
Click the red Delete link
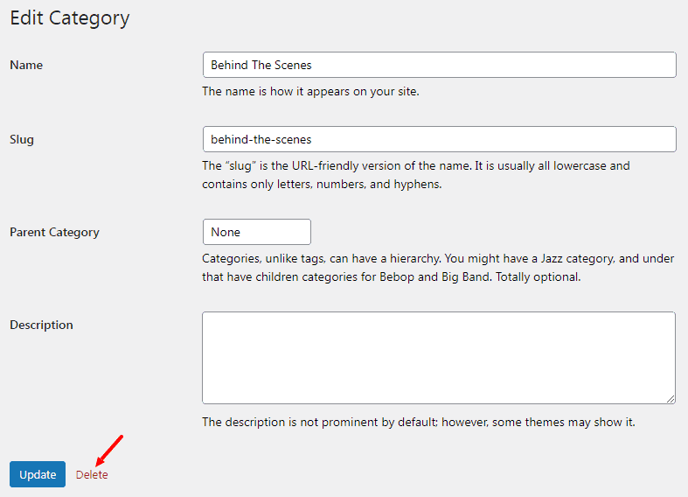pyautogui.click(x=92, y=474)
